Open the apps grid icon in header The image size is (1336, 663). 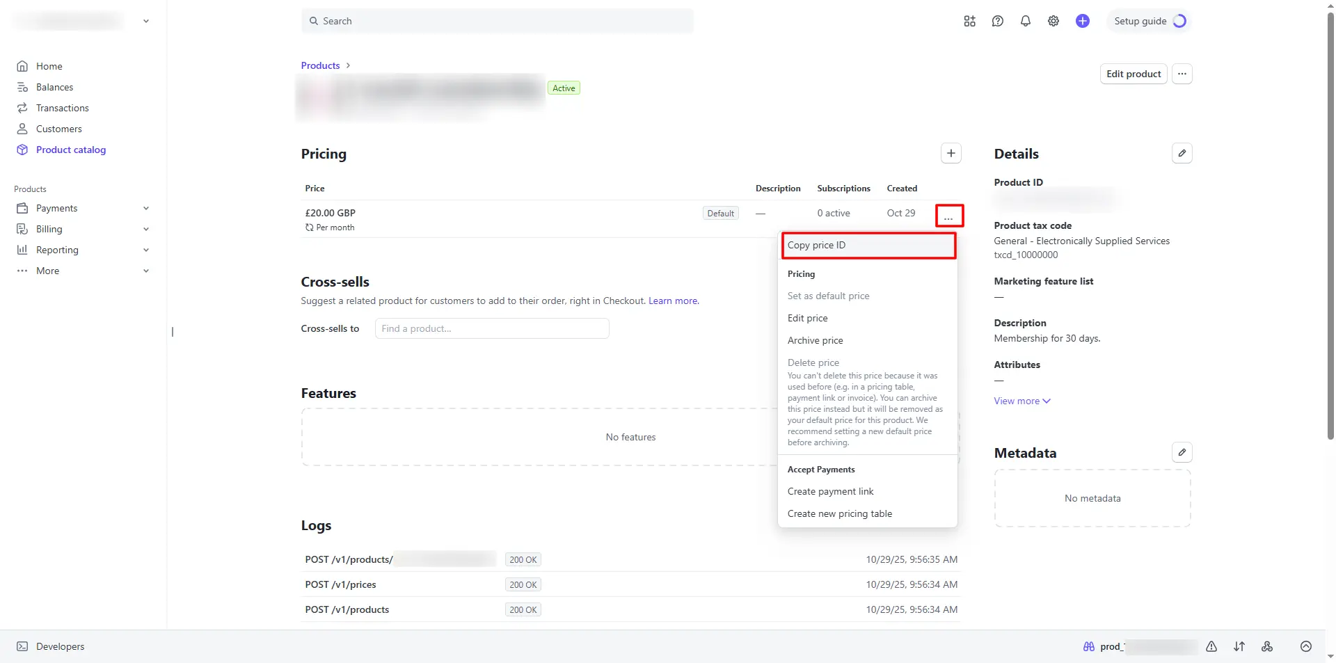(x=969, y=21)
